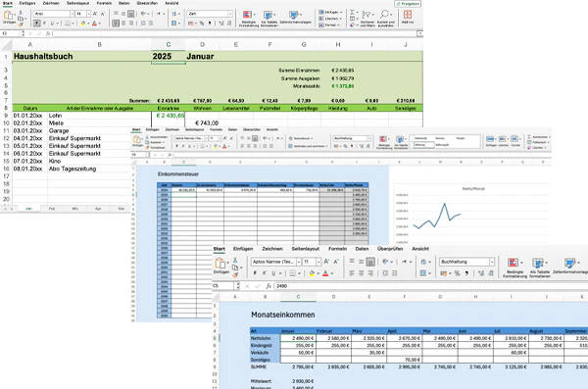Open Daten tab in Monatseinkommen window

coord(362,249)
